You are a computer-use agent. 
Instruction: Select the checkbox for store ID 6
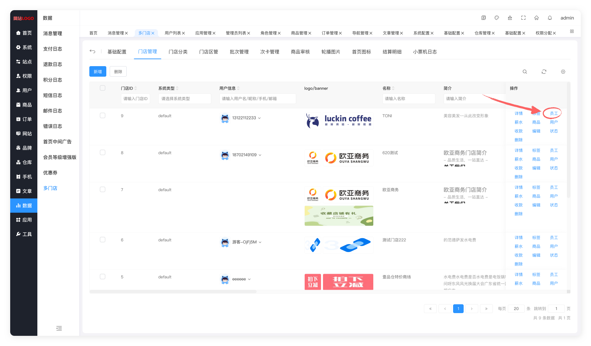(103, 240)
